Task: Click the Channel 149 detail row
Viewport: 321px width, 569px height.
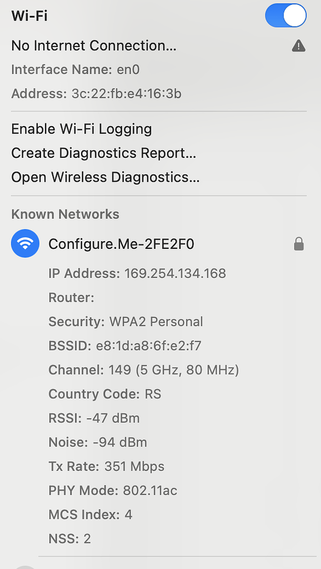Action: (x=143, y=370)
